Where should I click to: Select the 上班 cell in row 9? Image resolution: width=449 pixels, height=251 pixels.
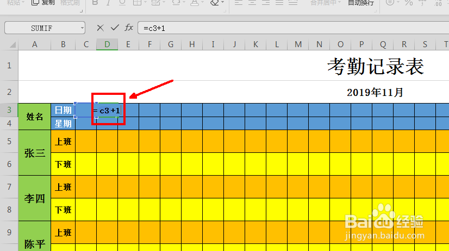[63, 233]
